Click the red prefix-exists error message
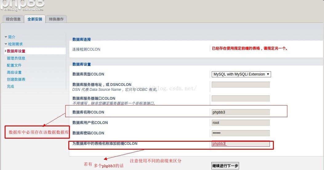Image resolution: width=324 pixels, height=170 pixels. pos(250,48)
